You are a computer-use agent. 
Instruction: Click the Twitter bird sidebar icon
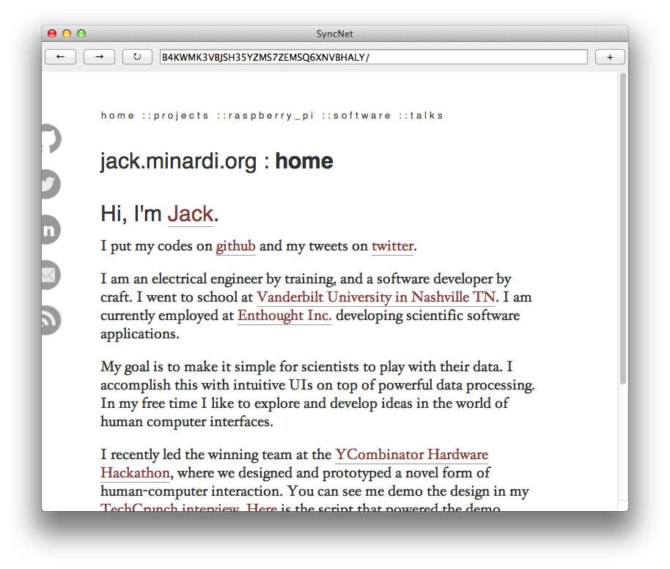coord(49,185)
